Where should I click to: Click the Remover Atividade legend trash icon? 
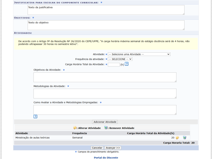pos(106,128)
